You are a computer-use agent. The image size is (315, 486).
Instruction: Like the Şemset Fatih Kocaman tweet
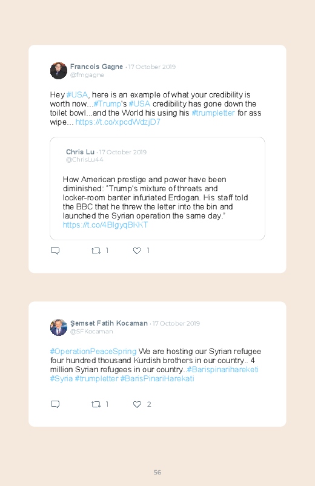(137, 404)
